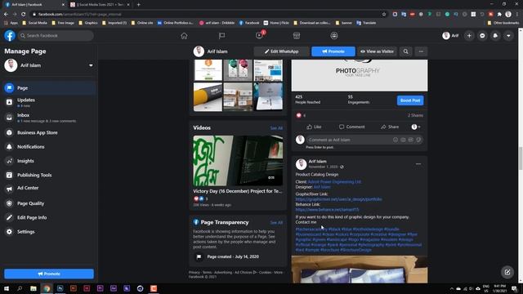This screenshot has width=523, height=294.
Task: Open Business App Store in the sidebar
Action: click(x=49, y=132)
